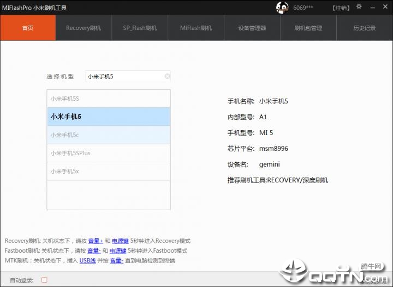Choose 小米手机5c in model list

click(109, 135)
